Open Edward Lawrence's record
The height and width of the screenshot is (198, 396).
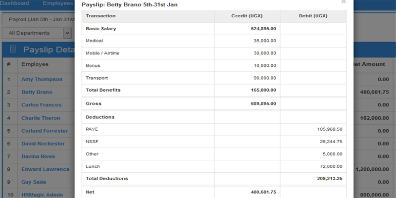(46, 169)
